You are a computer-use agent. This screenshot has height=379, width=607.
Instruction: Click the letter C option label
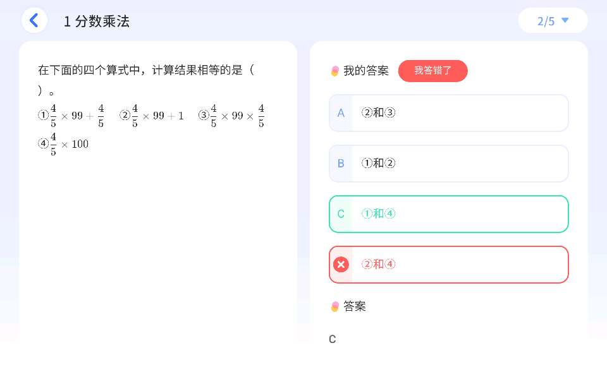click(341, 214)
